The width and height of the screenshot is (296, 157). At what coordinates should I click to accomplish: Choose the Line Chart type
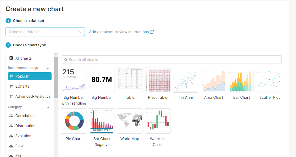point(186,80)
